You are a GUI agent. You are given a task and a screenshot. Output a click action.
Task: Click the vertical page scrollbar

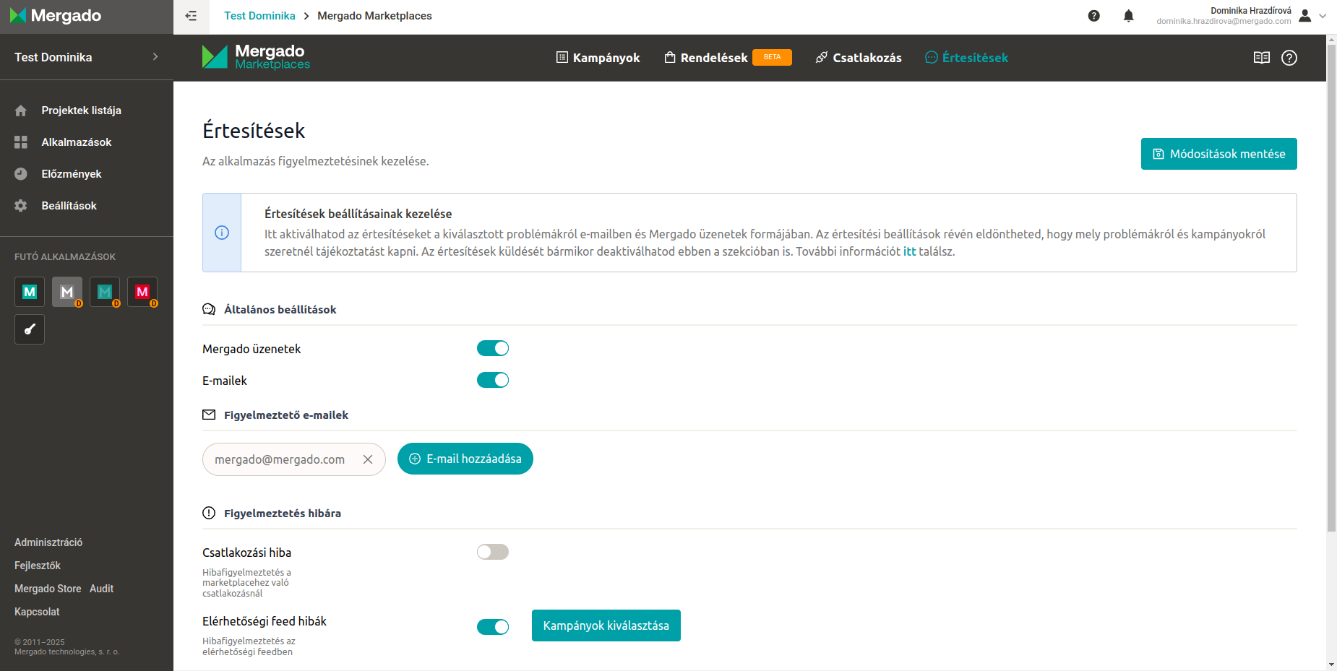pyautogui.click(x=1331, y=289)
